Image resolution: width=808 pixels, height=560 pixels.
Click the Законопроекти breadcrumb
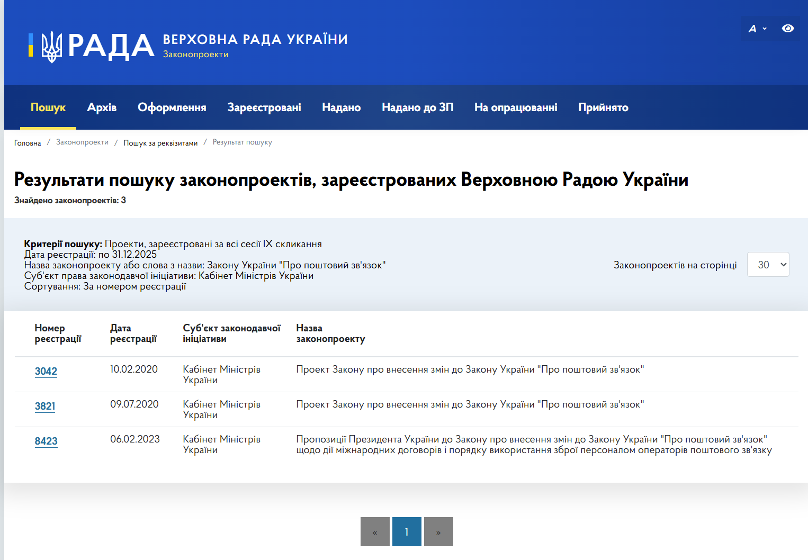(82, 142)
